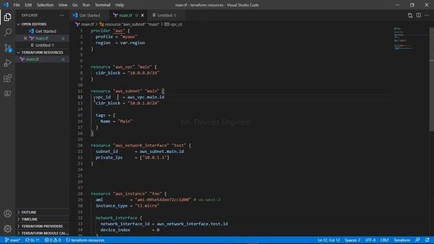Split the editor to the right

(418, 15)
